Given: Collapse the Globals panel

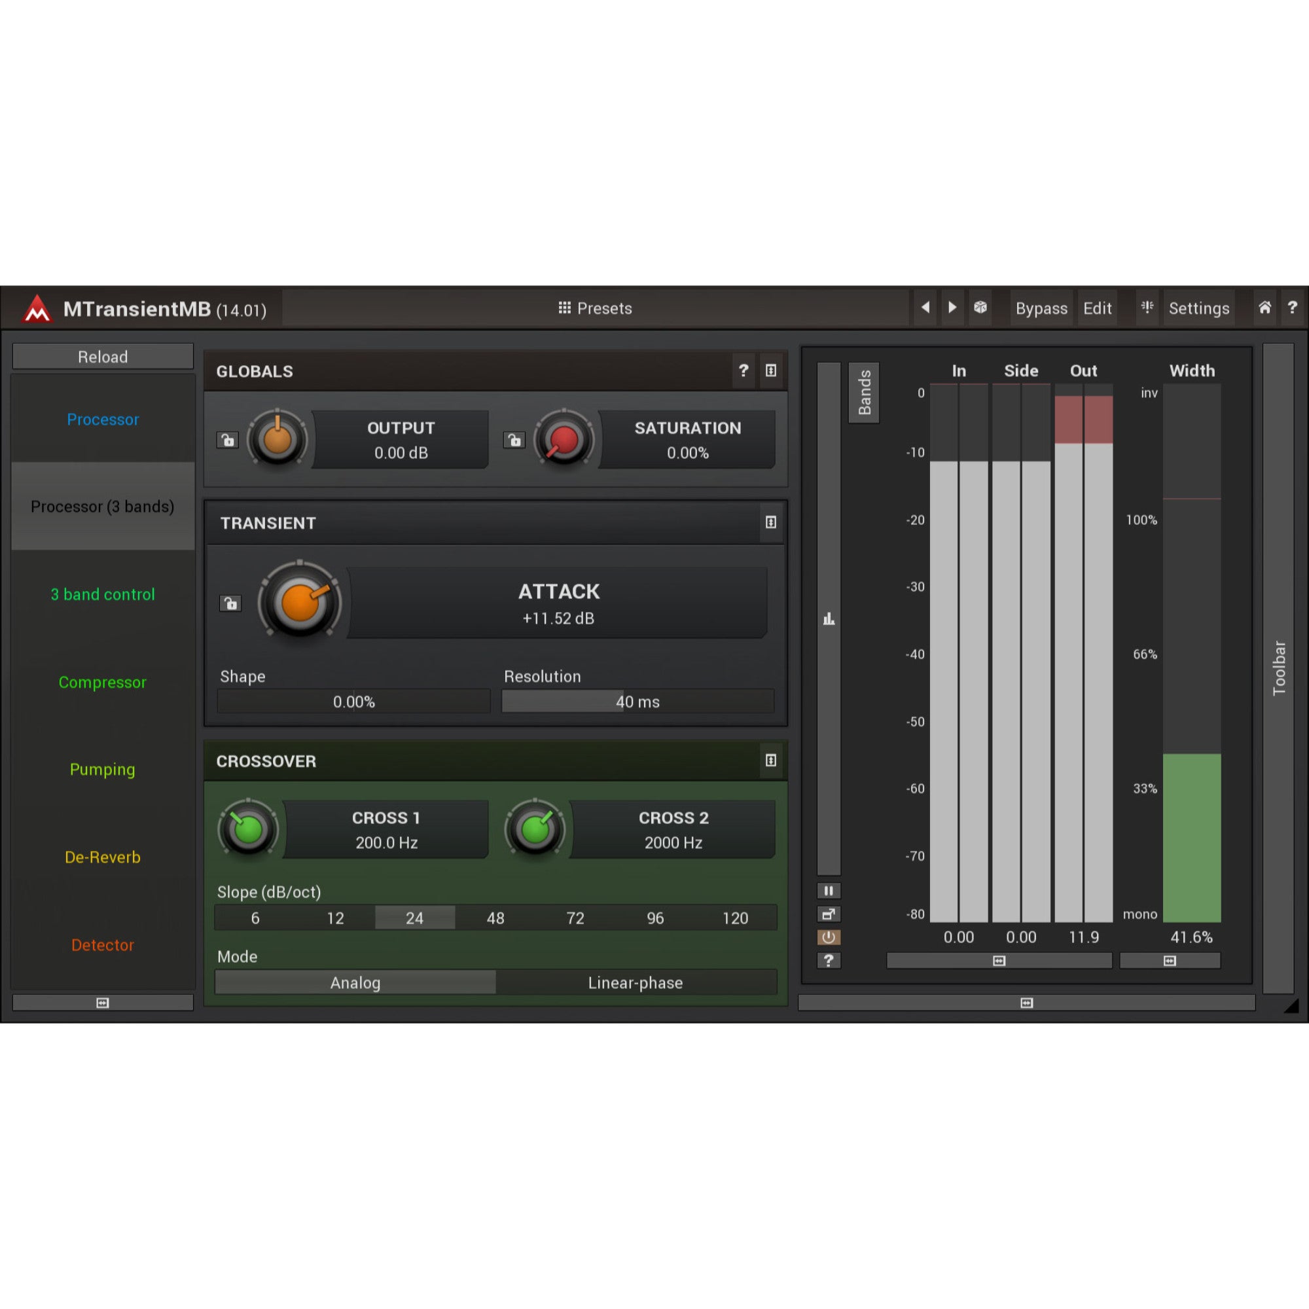Looking at the screenshot, I should pyautogui.click(x=771, y=370).
